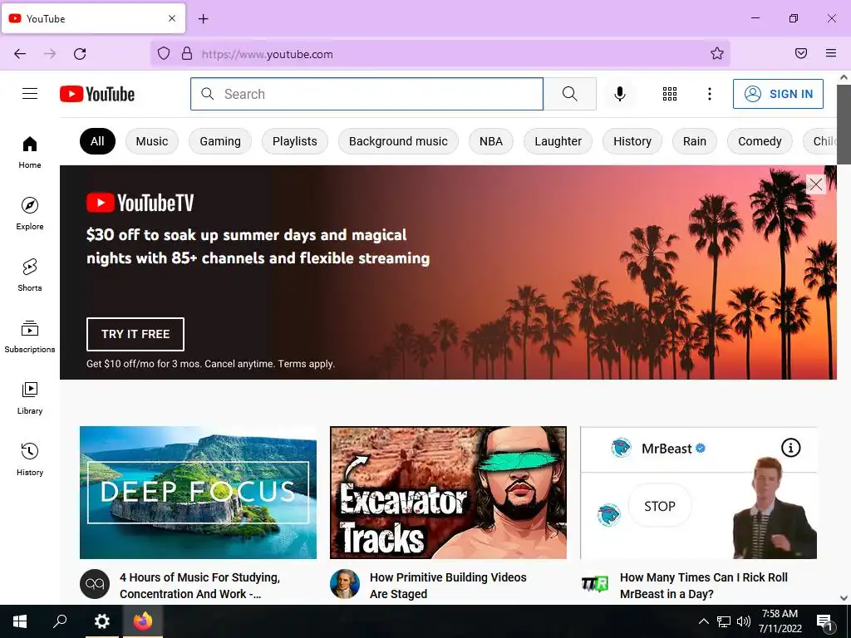Open History in the sidebar

click(30, 459)
